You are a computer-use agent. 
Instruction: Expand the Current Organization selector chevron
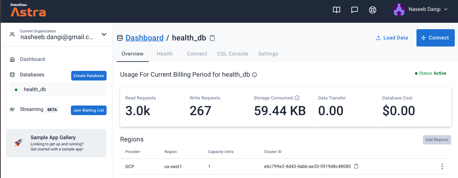(x=104, y=34)
